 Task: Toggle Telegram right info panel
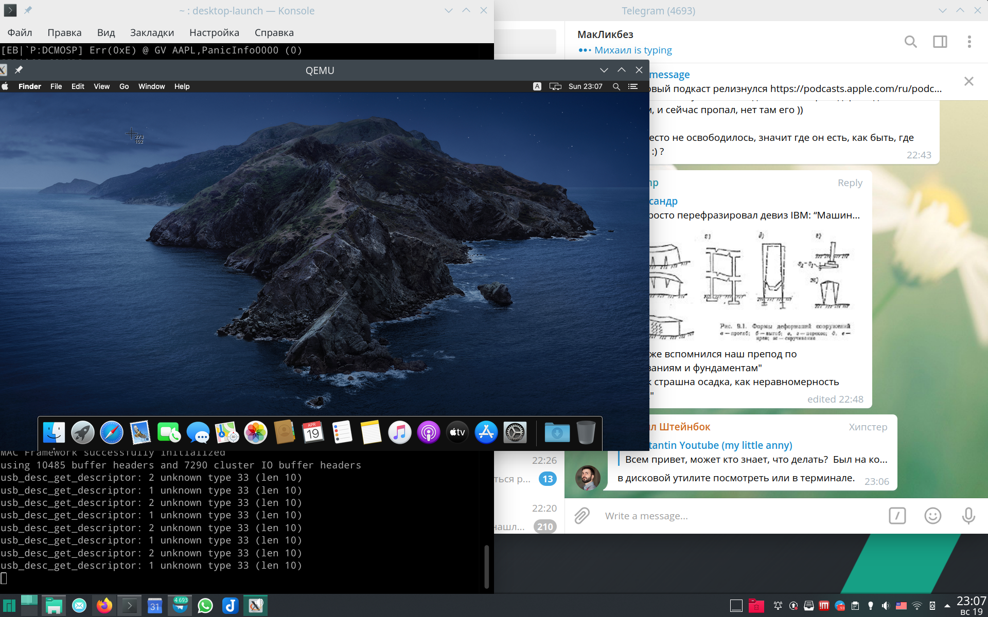(940, 42)
